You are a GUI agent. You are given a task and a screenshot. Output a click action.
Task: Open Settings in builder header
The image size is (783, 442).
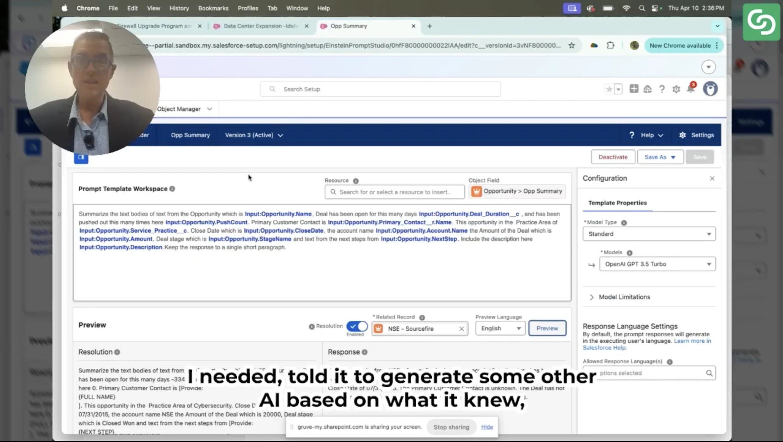click(x=696, y=135)
